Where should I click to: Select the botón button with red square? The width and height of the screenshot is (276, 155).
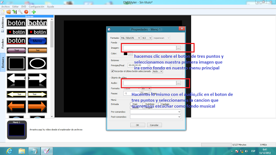(x=38, y=32)
